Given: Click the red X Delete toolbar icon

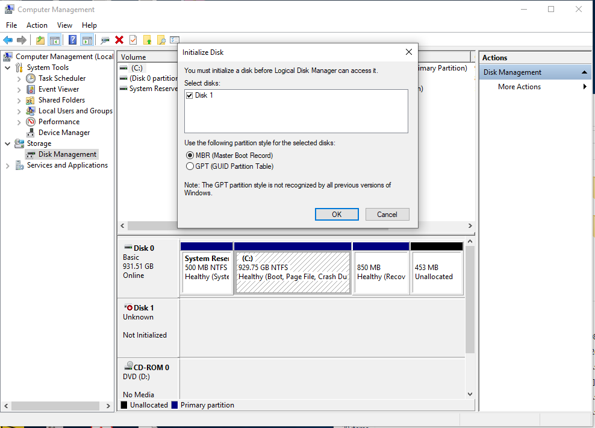Looking at the screenshot, I should [119, 40].
